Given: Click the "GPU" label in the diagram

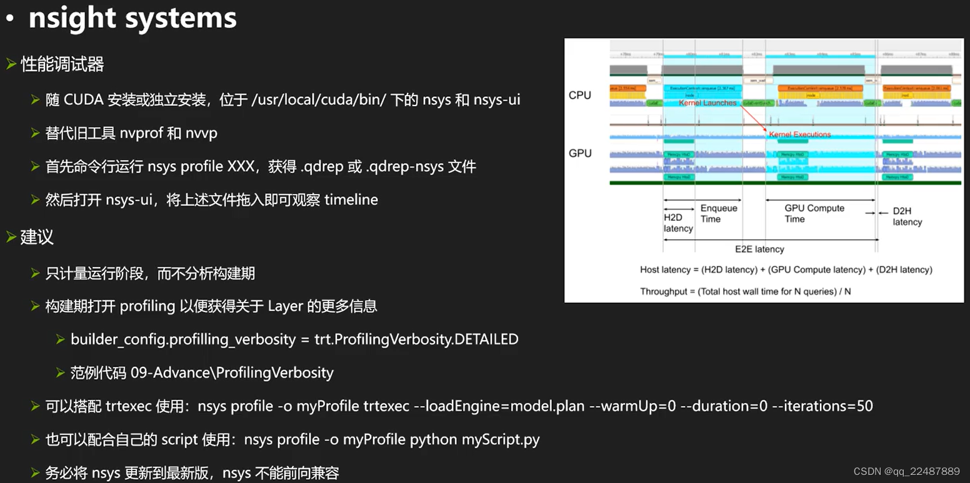Looking at the screenshot, I should click(x=580, y=153).
